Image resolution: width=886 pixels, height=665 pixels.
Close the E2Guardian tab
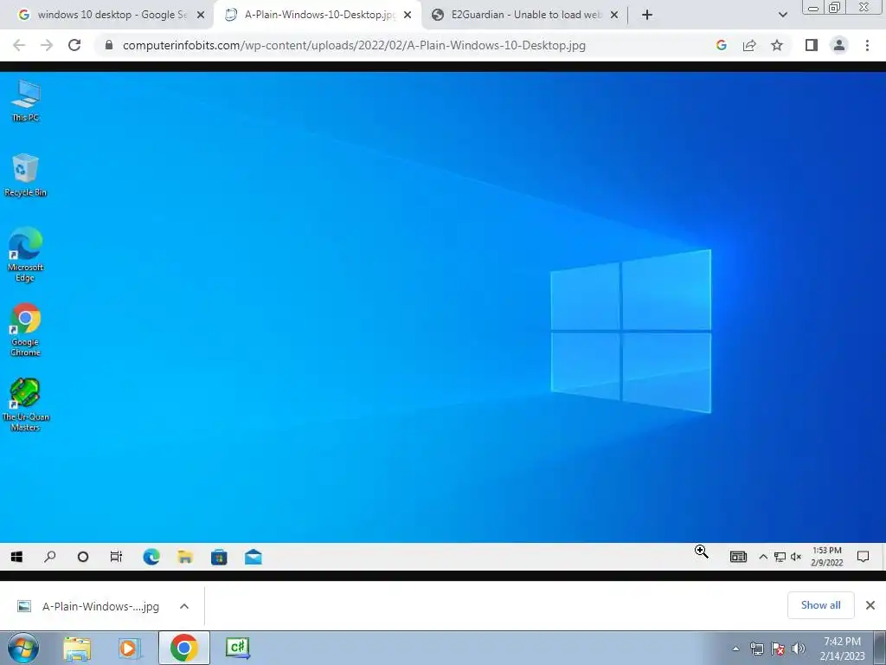coord(614,15)
